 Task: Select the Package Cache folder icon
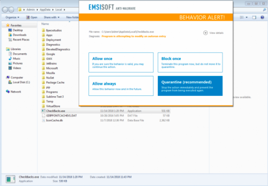point(44,82)
